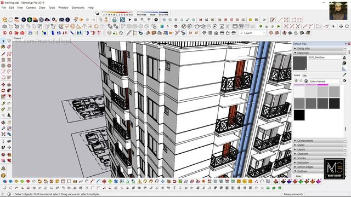Open the Layer0 layer dropdown
The image size is (351, 197).
tap(252, 33)
